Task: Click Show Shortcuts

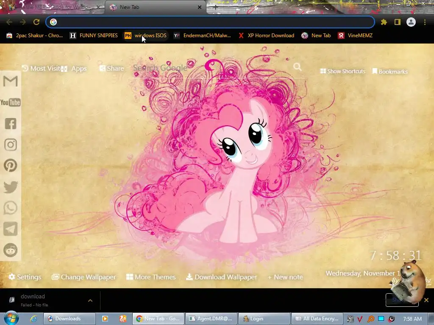Action: click(342, 71)
